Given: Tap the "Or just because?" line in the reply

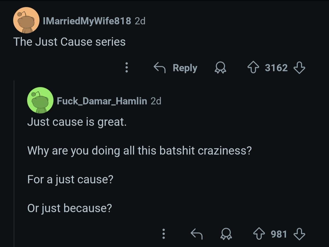Looking at the screenshot, I should (x=70, y=208).
